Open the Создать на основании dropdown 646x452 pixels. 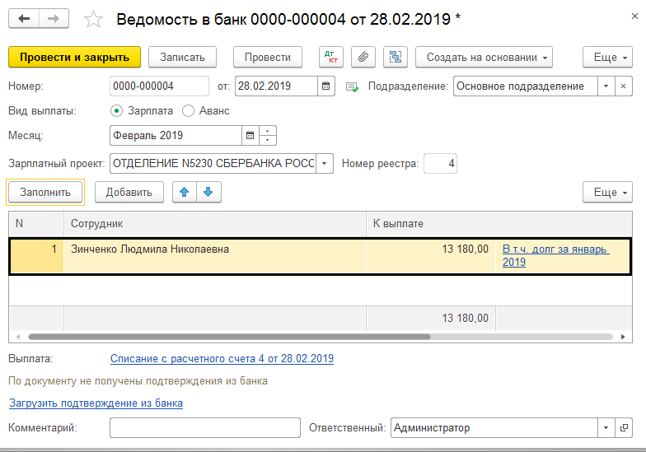(x=484, y=57)
